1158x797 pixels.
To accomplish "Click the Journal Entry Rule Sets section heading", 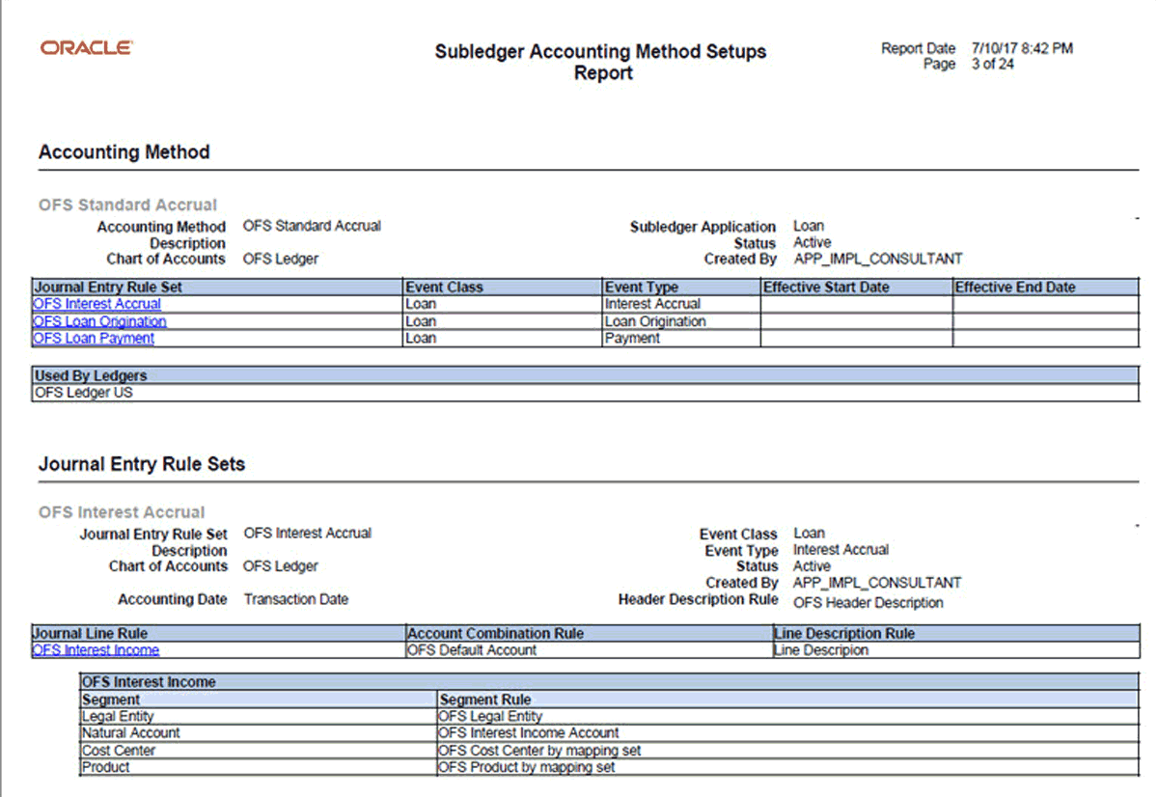I will (x=142, y=464).
